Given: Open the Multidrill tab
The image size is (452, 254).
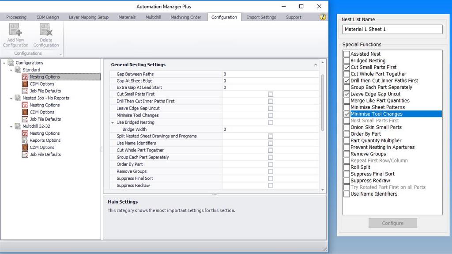Looking at the screenshot, I should 153,17.
